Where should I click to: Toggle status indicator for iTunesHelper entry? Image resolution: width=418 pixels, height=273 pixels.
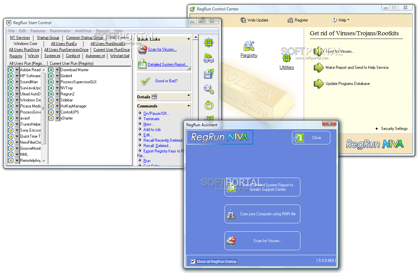[11, 124]
